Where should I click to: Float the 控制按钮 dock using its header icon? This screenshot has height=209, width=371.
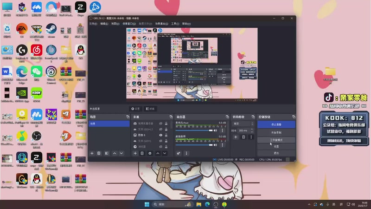pos(294,117)
